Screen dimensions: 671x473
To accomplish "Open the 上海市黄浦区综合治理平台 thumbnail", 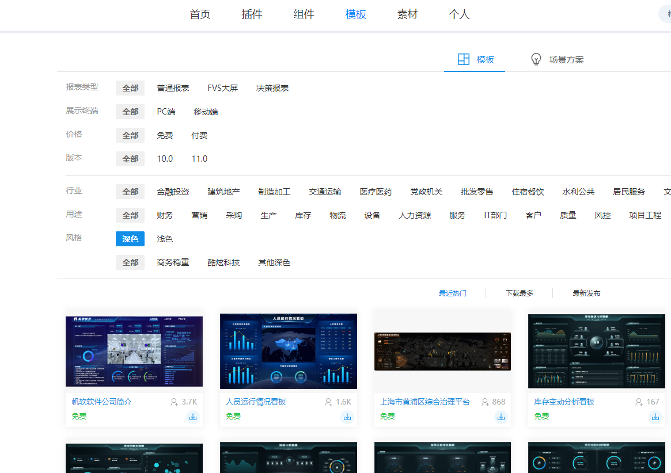I will [x=442, y=351].
